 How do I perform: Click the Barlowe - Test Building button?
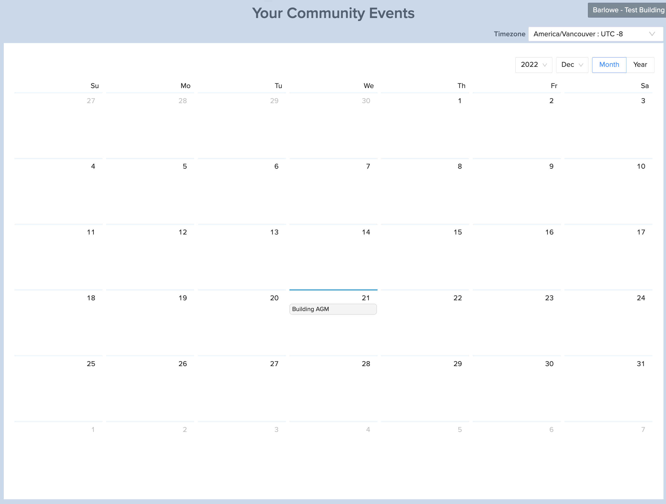627,10
